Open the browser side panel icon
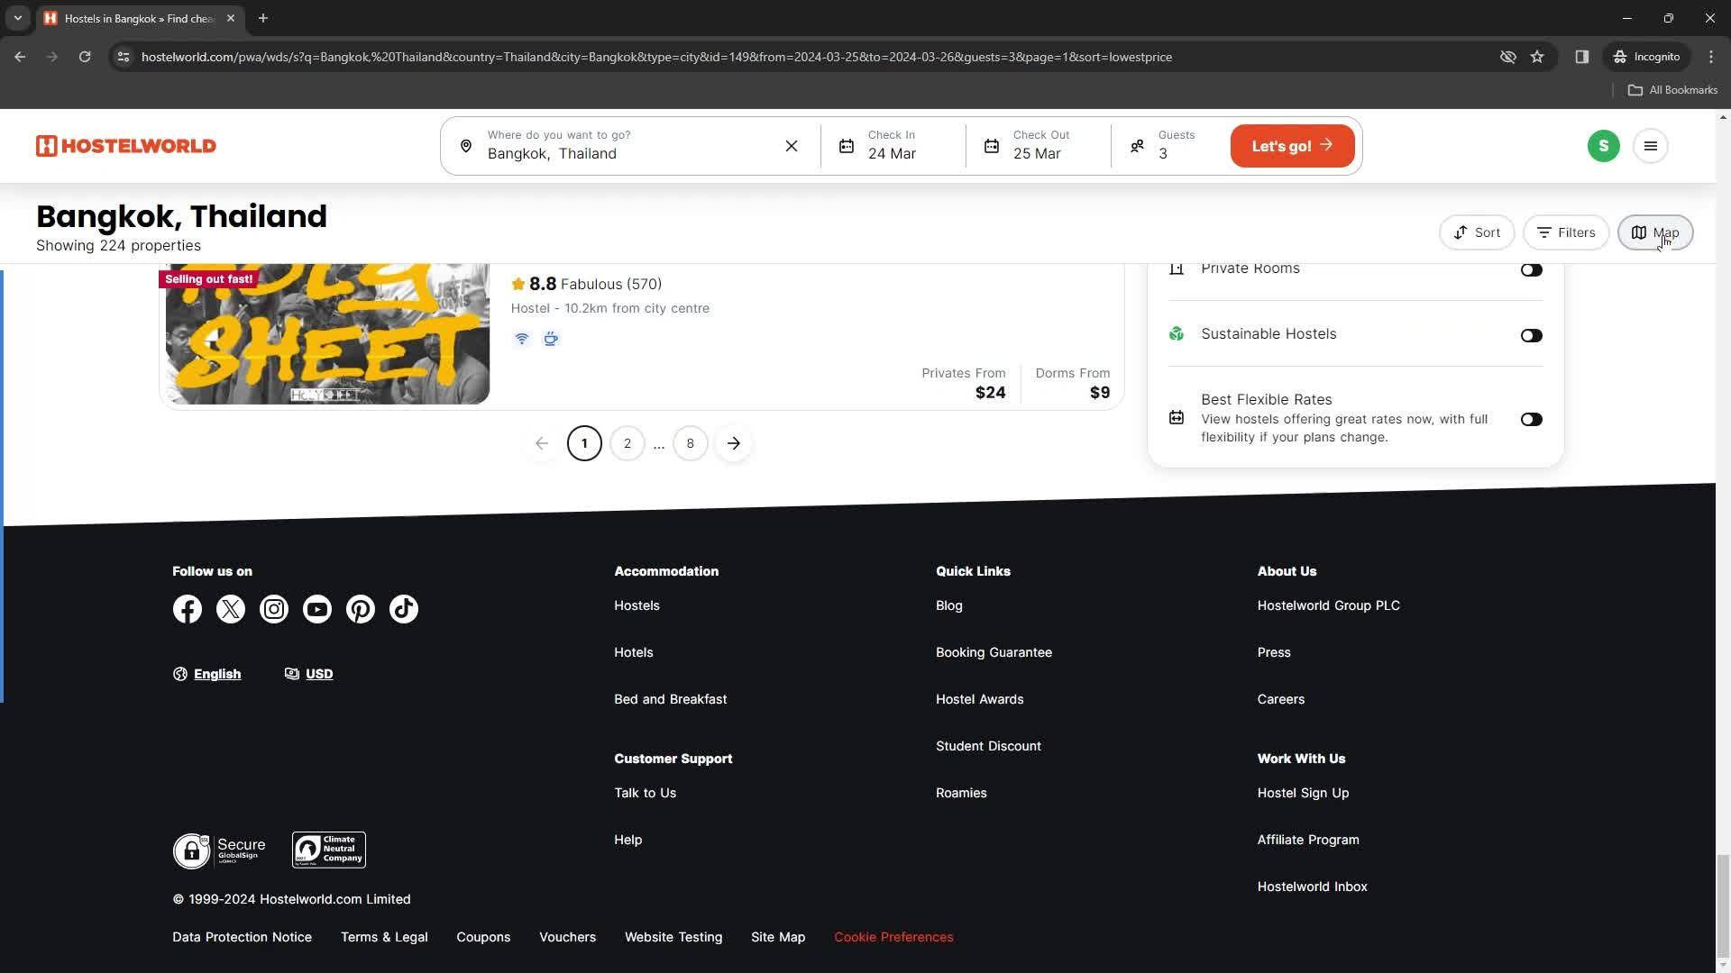Screen dimensions: 1731x973 pos(1582,57)
